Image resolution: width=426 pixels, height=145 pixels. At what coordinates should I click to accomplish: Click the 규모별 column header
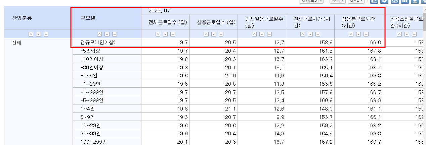[x=88, y=18]
